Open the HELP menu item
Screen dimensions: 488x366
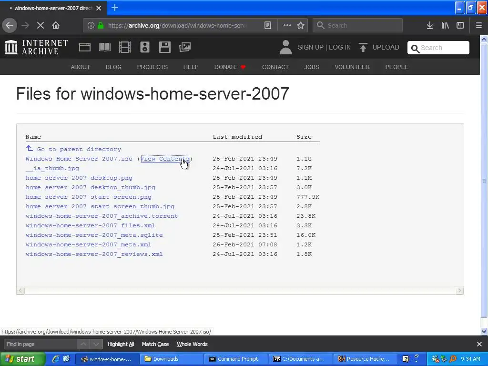191,67
